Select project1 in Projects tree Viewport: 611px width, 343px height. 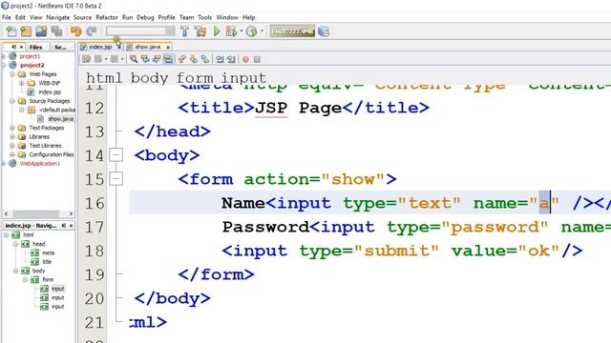coord(30,56)
